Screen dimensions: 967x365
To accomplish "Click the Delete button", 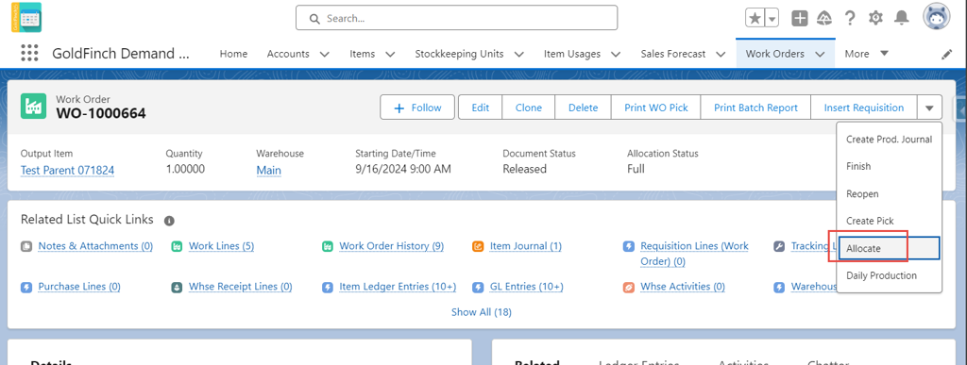I will 583,108.
